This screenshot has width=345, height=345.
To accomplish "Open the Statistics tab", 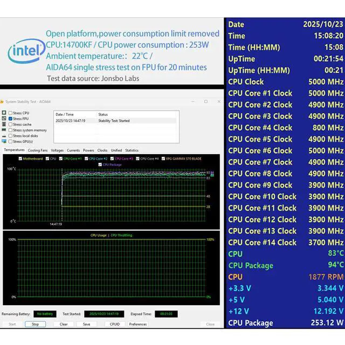I will 132,150.
